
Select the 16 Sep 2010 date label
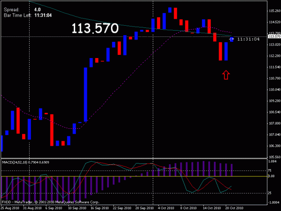(100, 208)
